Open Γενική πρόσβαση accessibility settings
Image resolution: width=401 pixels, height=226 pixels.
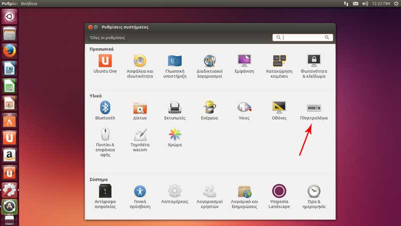tap(140, 196)
